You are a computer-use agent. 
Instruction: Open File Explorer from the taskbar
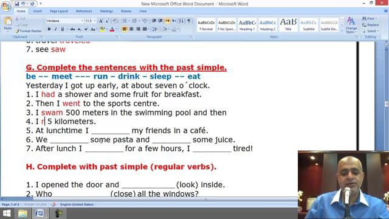[22, 214]
